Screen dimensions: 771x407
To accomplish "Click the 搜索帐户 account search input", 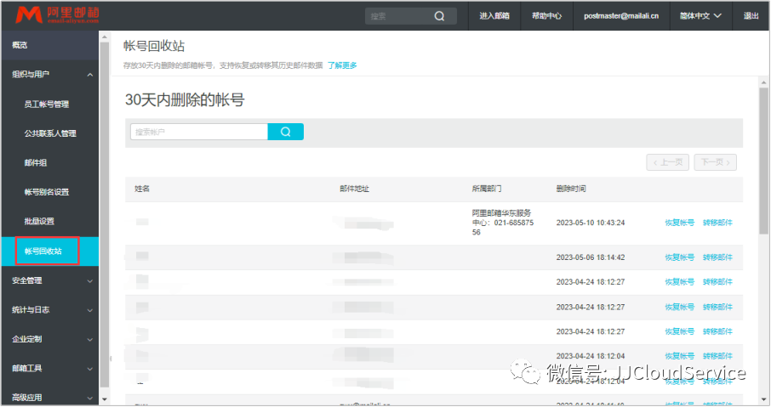I will [198, 132].
